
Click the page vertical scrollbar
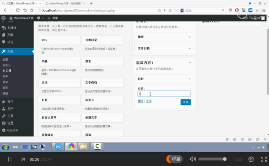(268, 62)
